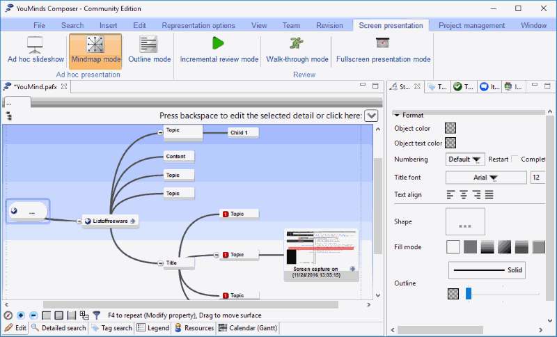Switch to the Revision ribbon tab
This screenshot has width=557, height=337.
[x=329, y=25]
